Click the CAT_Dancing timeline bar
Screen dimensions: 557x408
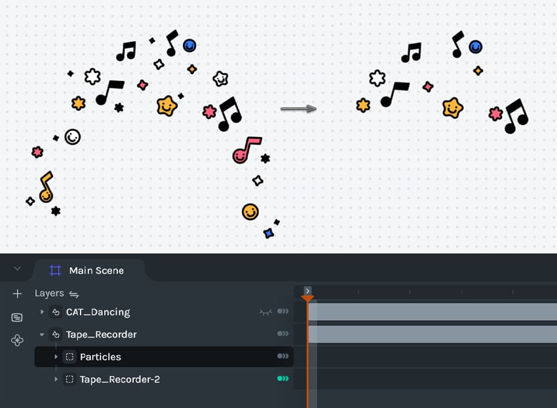coord(432,312)
